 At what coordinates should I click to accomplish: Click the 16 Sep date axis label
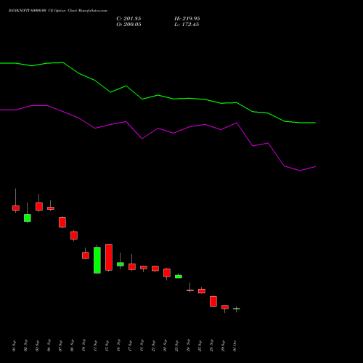tap(118, 346)
